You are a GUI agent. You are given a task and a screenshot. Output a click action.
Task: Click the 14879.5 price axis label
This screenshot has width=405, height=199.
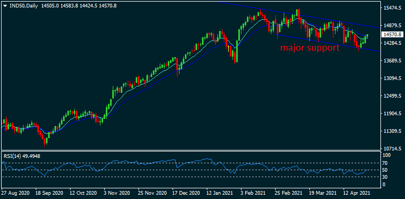[x=392, y=26]
